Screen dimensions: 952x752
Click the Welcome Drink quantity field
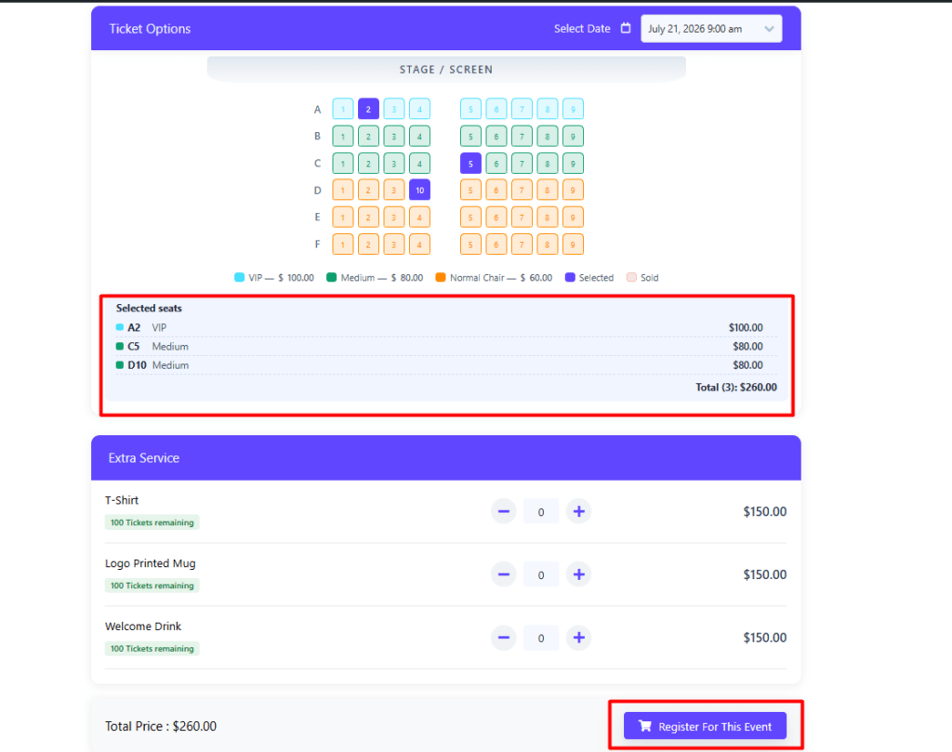coord(541,638)
